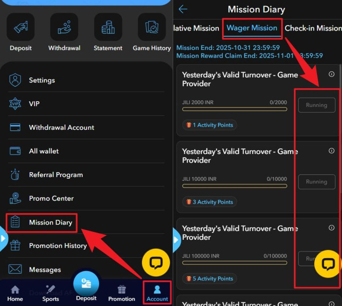Open the Account tab in bottom navigation
The width and height of the screenshot is (342, 306).
157,293
